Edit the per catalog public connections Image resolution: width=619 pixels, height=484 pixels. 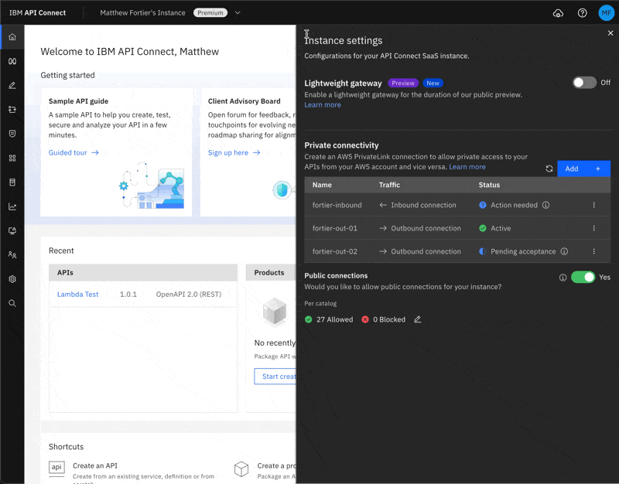tap(418, 319)
